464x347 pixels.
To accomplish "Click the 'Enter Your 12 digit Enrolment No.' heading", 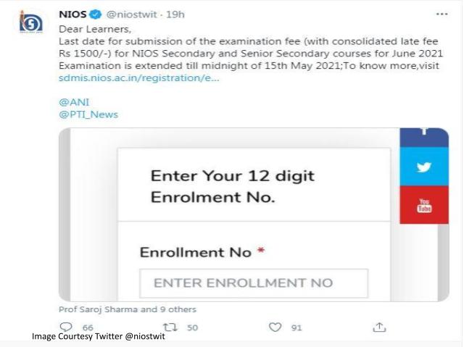I will point(232,186).
